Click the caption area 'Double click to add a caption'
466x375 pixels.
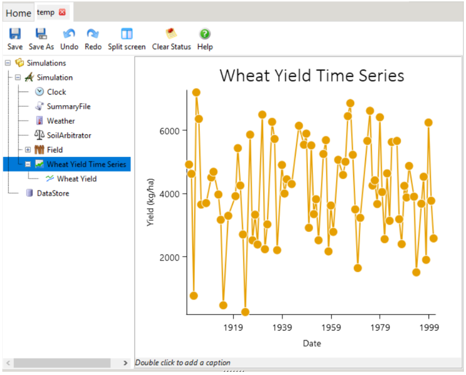183,363
